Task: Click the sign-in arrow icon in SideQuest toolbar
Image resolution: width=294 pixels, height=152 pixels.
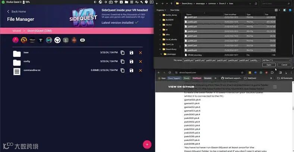Action: pyautogui.click(x=151, y=2)
